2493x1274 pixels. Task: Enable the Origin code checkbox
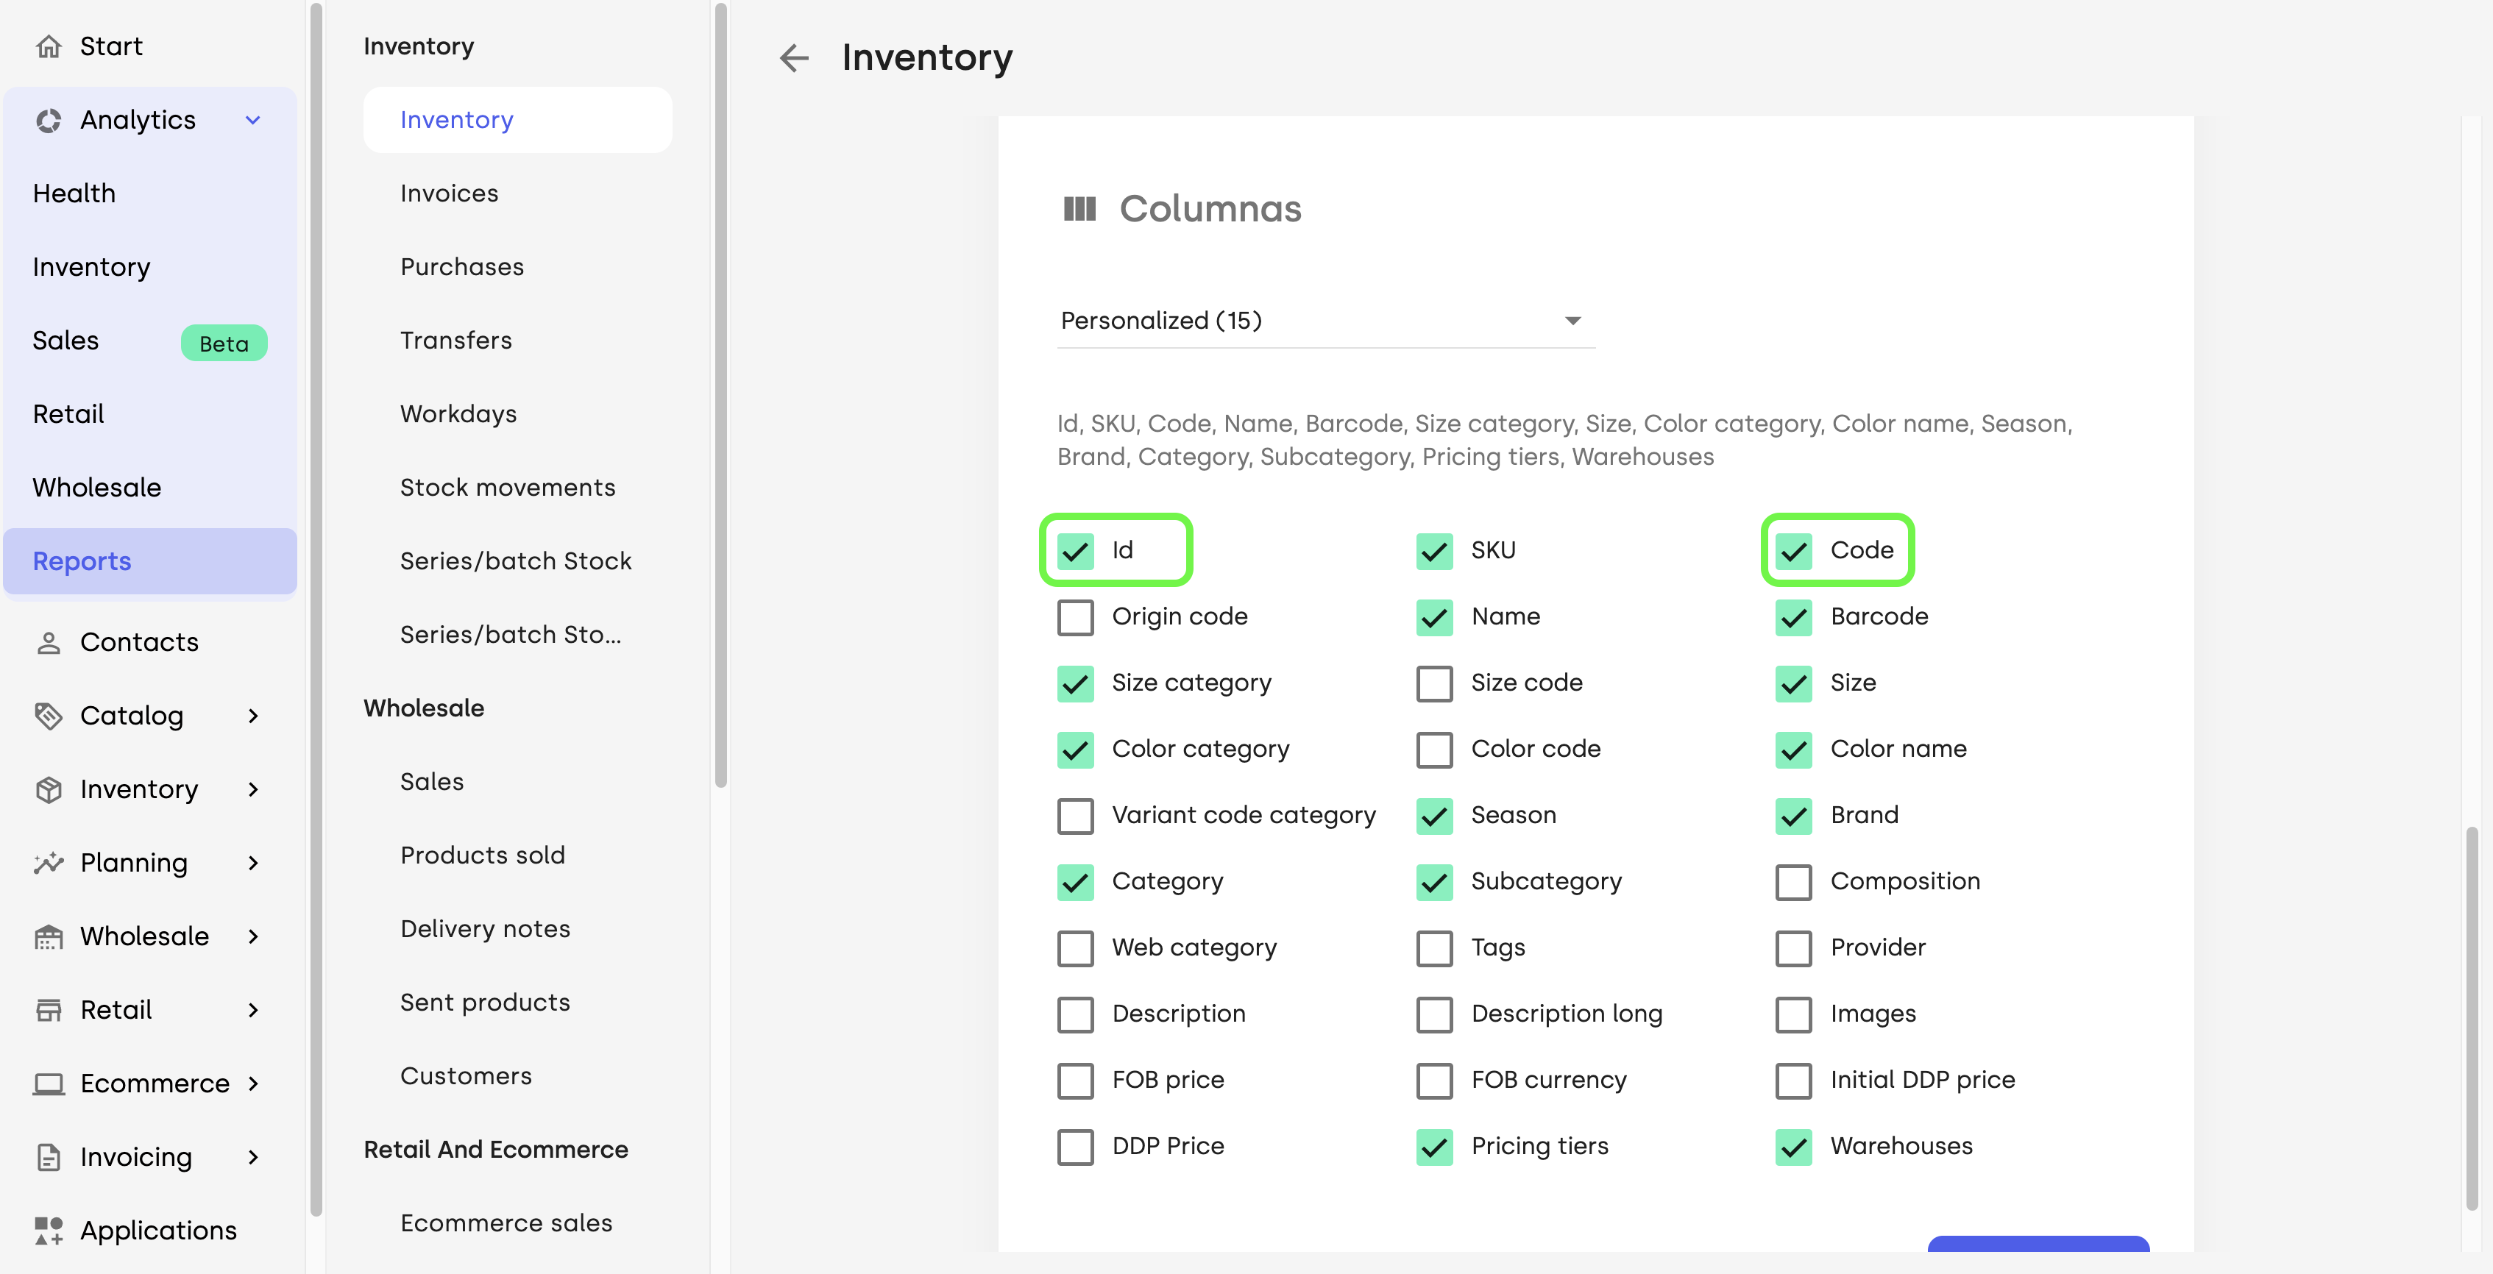(1075, 617)
